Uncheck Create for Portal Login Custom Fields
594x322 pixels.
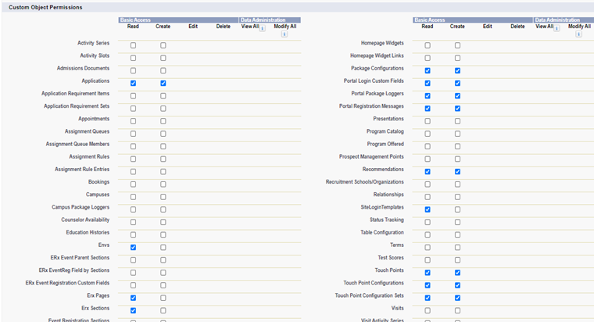click(457, 83)
